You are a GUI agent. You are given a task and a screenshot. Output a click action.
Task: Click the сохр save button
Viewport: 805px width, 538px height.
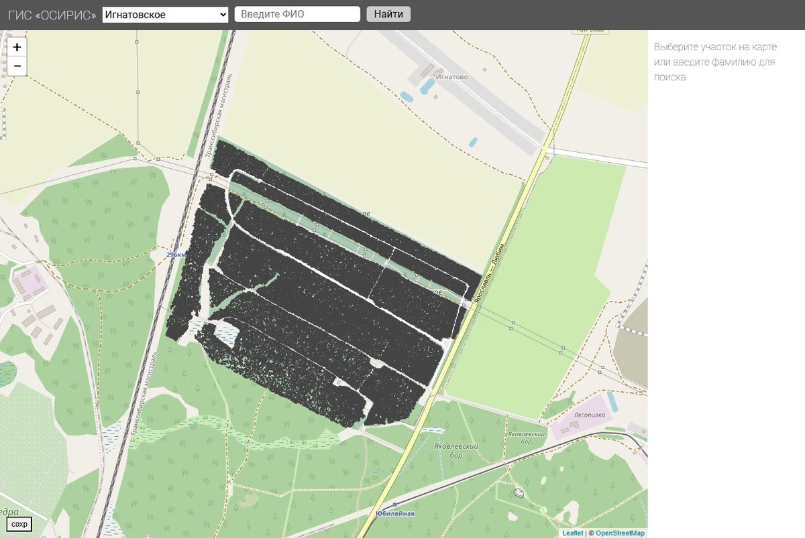tap(19, 524)
